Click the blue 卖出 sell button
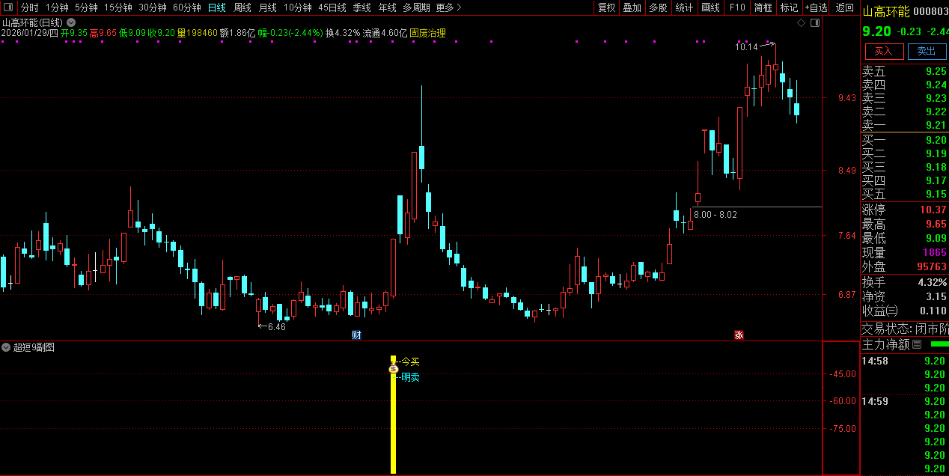949x476 pixels. (926, 51)
